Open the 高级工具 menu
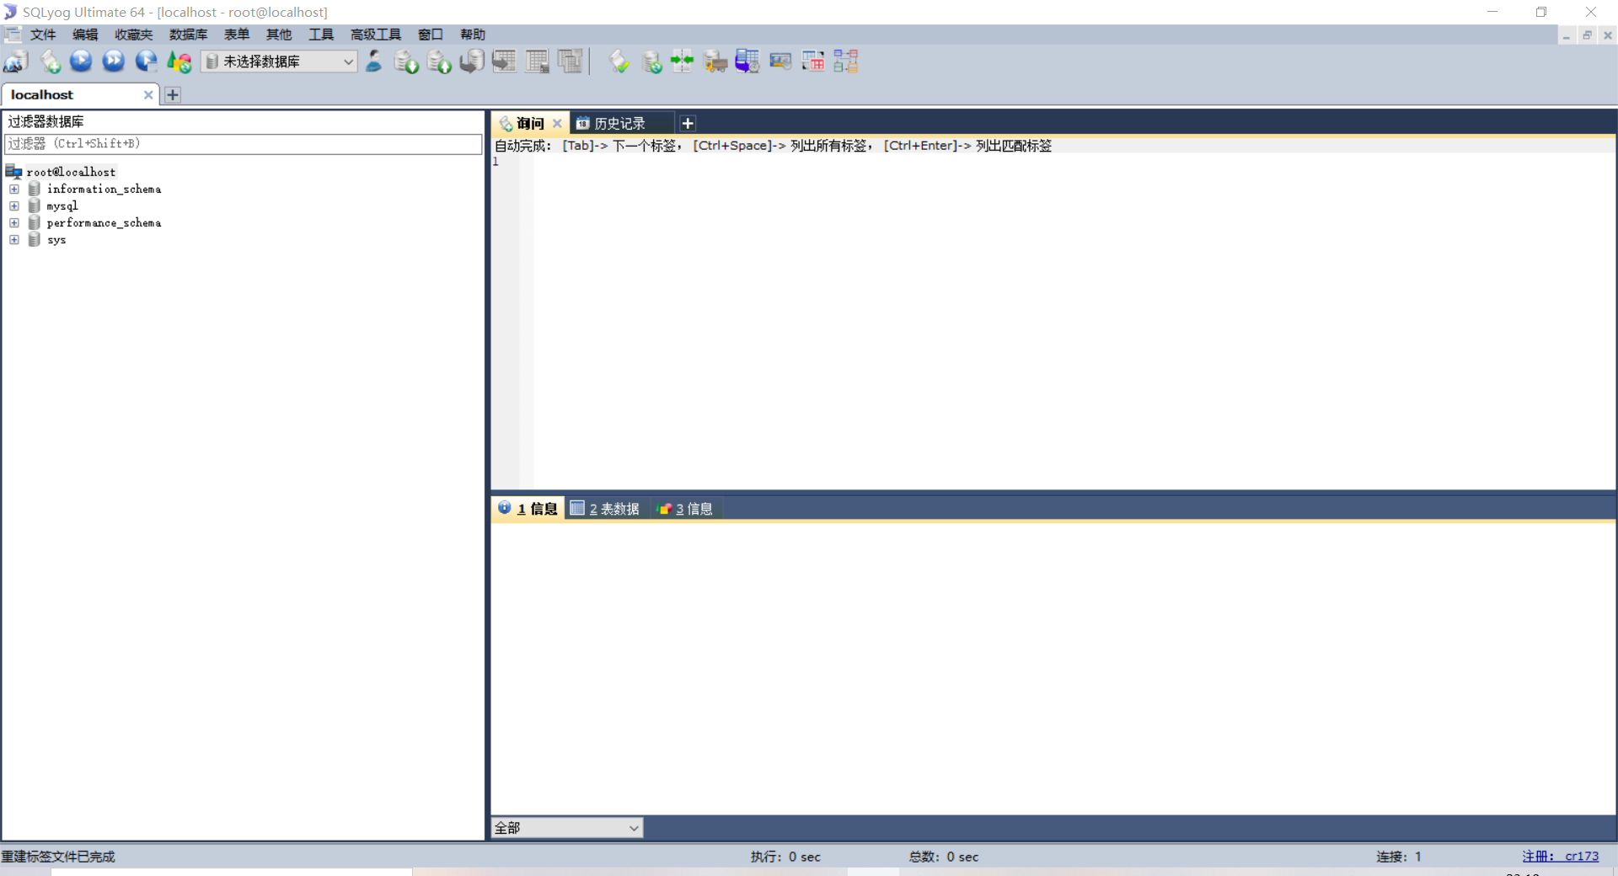The image size is (1618, 876). pos(376,35)
